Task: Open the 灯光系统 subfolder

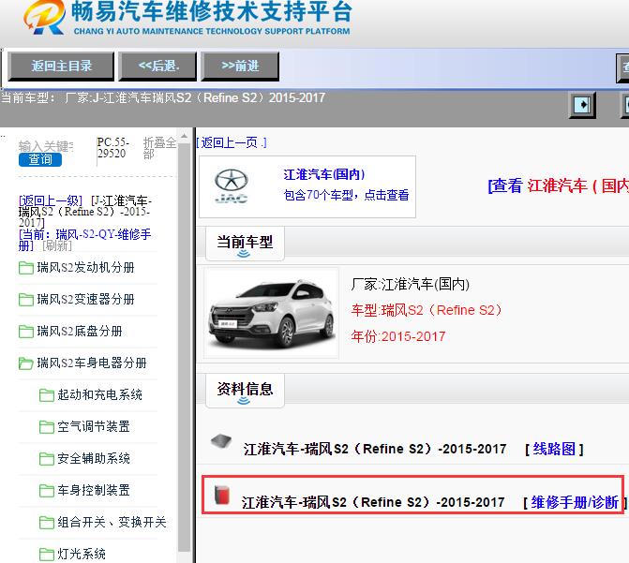Action: click(x=82, y=555)
